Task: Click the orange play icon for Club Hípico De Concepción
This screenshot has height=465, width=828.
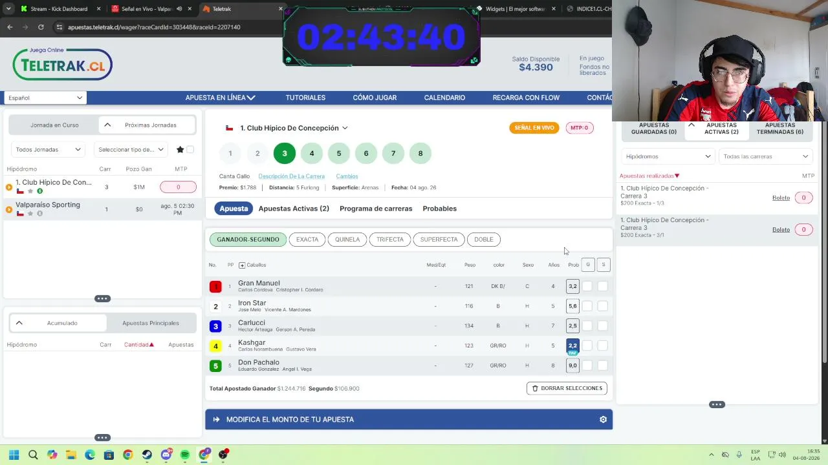Action: click(x=9, y=187)
